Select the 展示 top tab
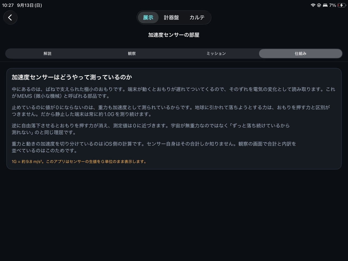 tap(148, 18)
